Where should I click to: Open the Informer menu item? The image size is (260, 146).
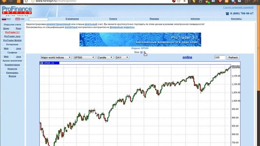tap(195, 19)
